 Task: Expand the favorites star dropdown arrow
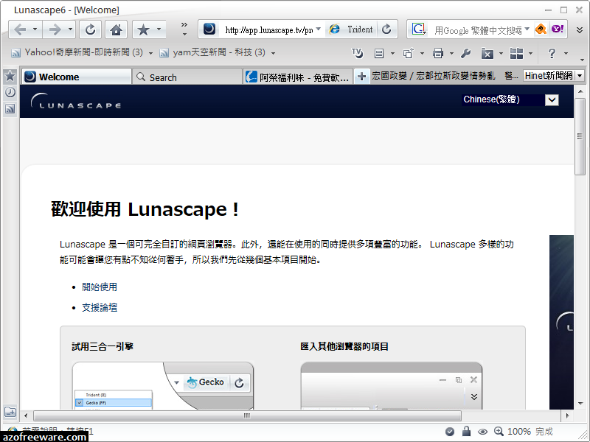159,29
